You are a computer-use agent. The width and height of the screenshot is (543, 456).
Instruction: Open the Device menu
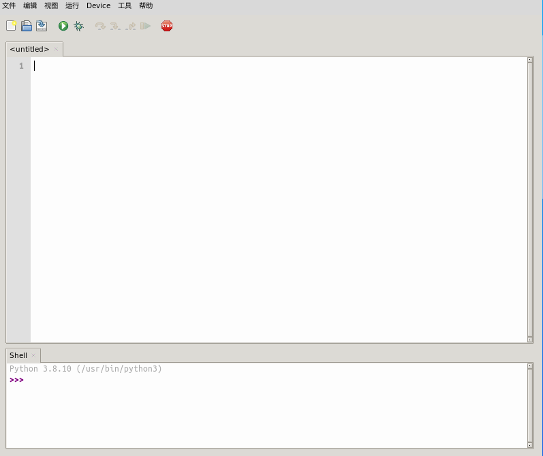point(98,5)
